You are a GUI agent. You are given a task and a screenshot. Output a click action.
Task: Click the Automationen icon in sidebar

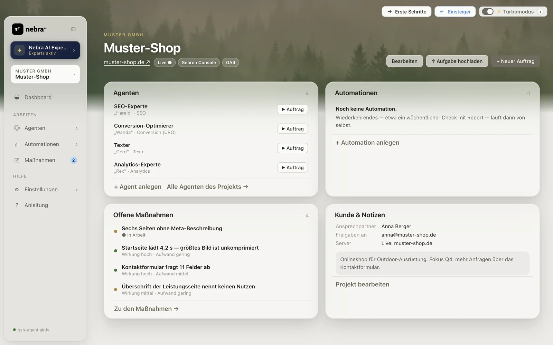pyautogui.click(x=17, y=144)
